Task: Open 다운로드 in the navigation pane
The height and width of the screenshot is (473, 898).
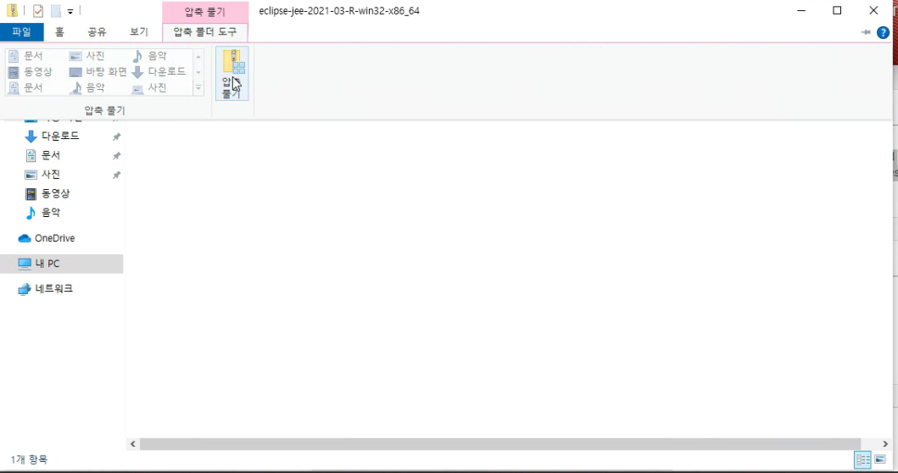Action: (x=60, y=136)
